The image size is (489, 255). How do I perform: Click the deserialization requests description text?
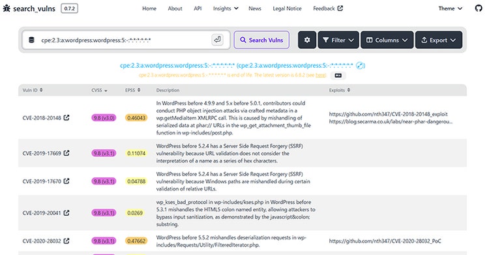tap(231, 241)
